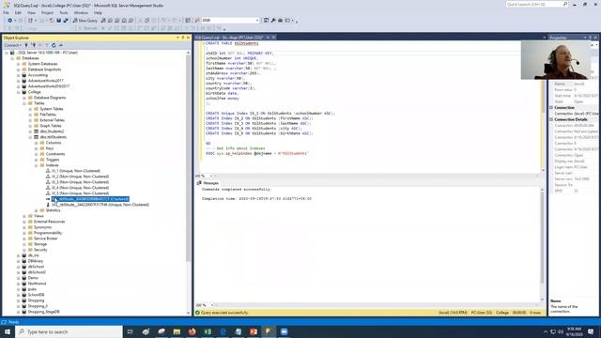
Task: Open PowerPoint from the taskbar
Action: (254, 331)
